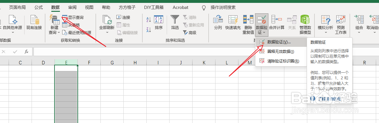The width and height of the screenshot is (379, 123).
Task: Select column header I
Action: tap(158, 62)
